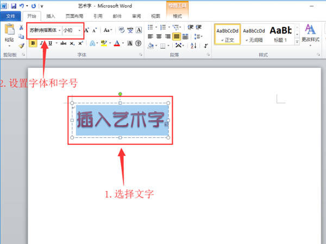The image size is (326, 244).
Task: Shrink font size with small A icon
Action: point(95,30)
